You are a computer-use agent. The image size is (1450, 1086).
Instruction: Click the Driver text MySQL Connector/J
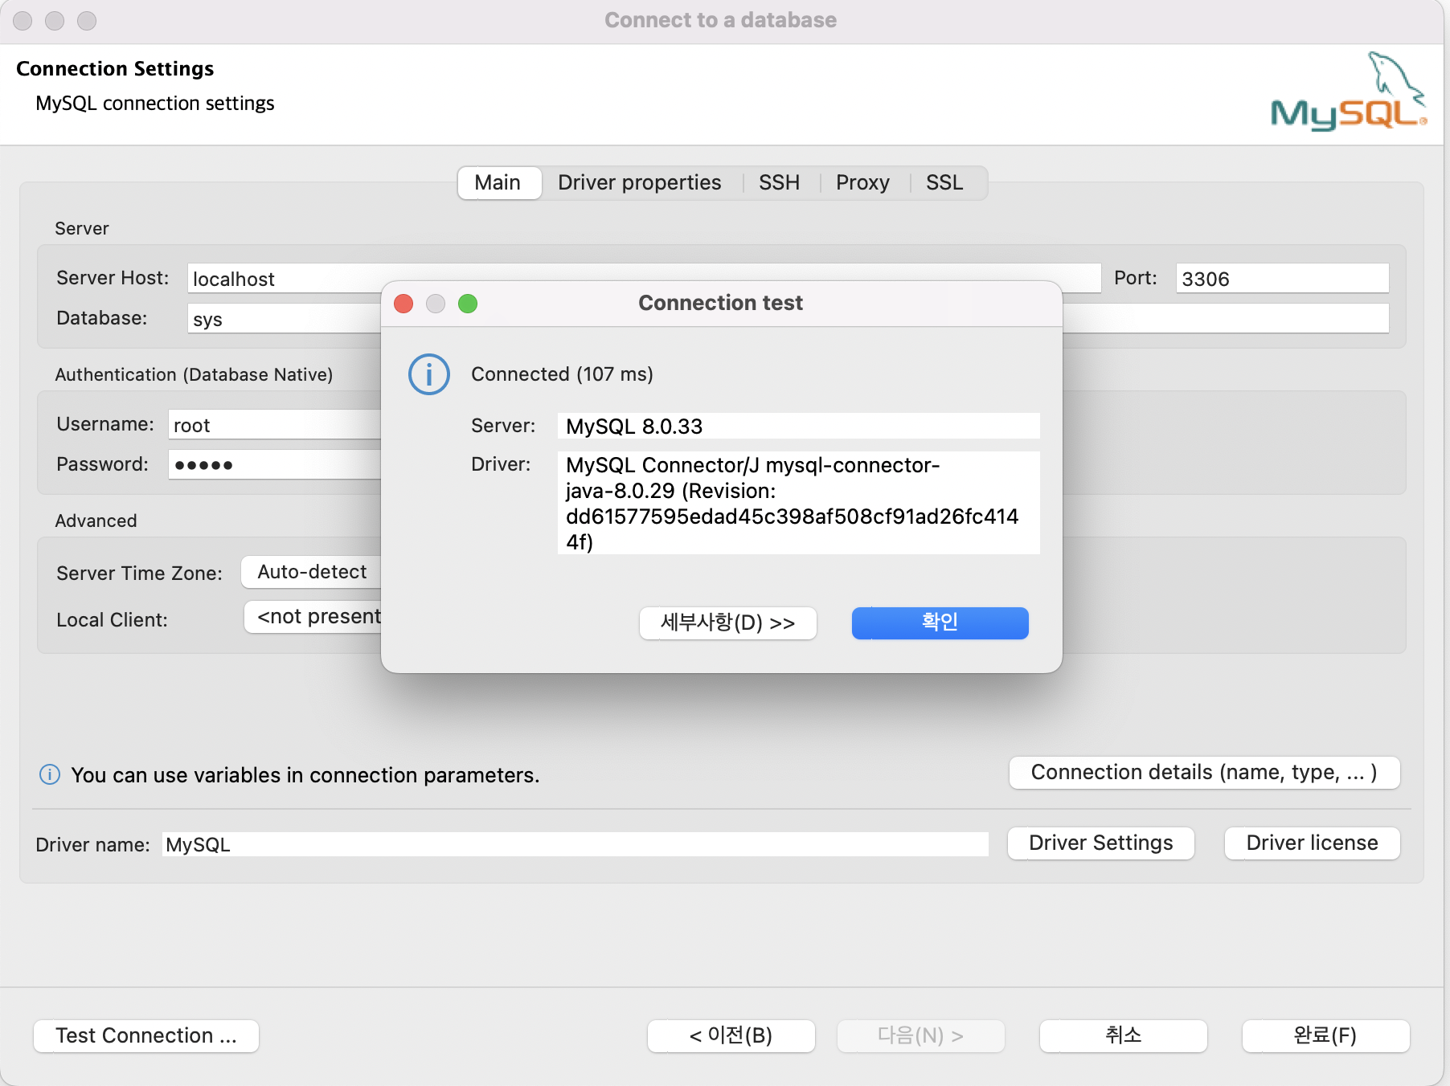(799, 503)
